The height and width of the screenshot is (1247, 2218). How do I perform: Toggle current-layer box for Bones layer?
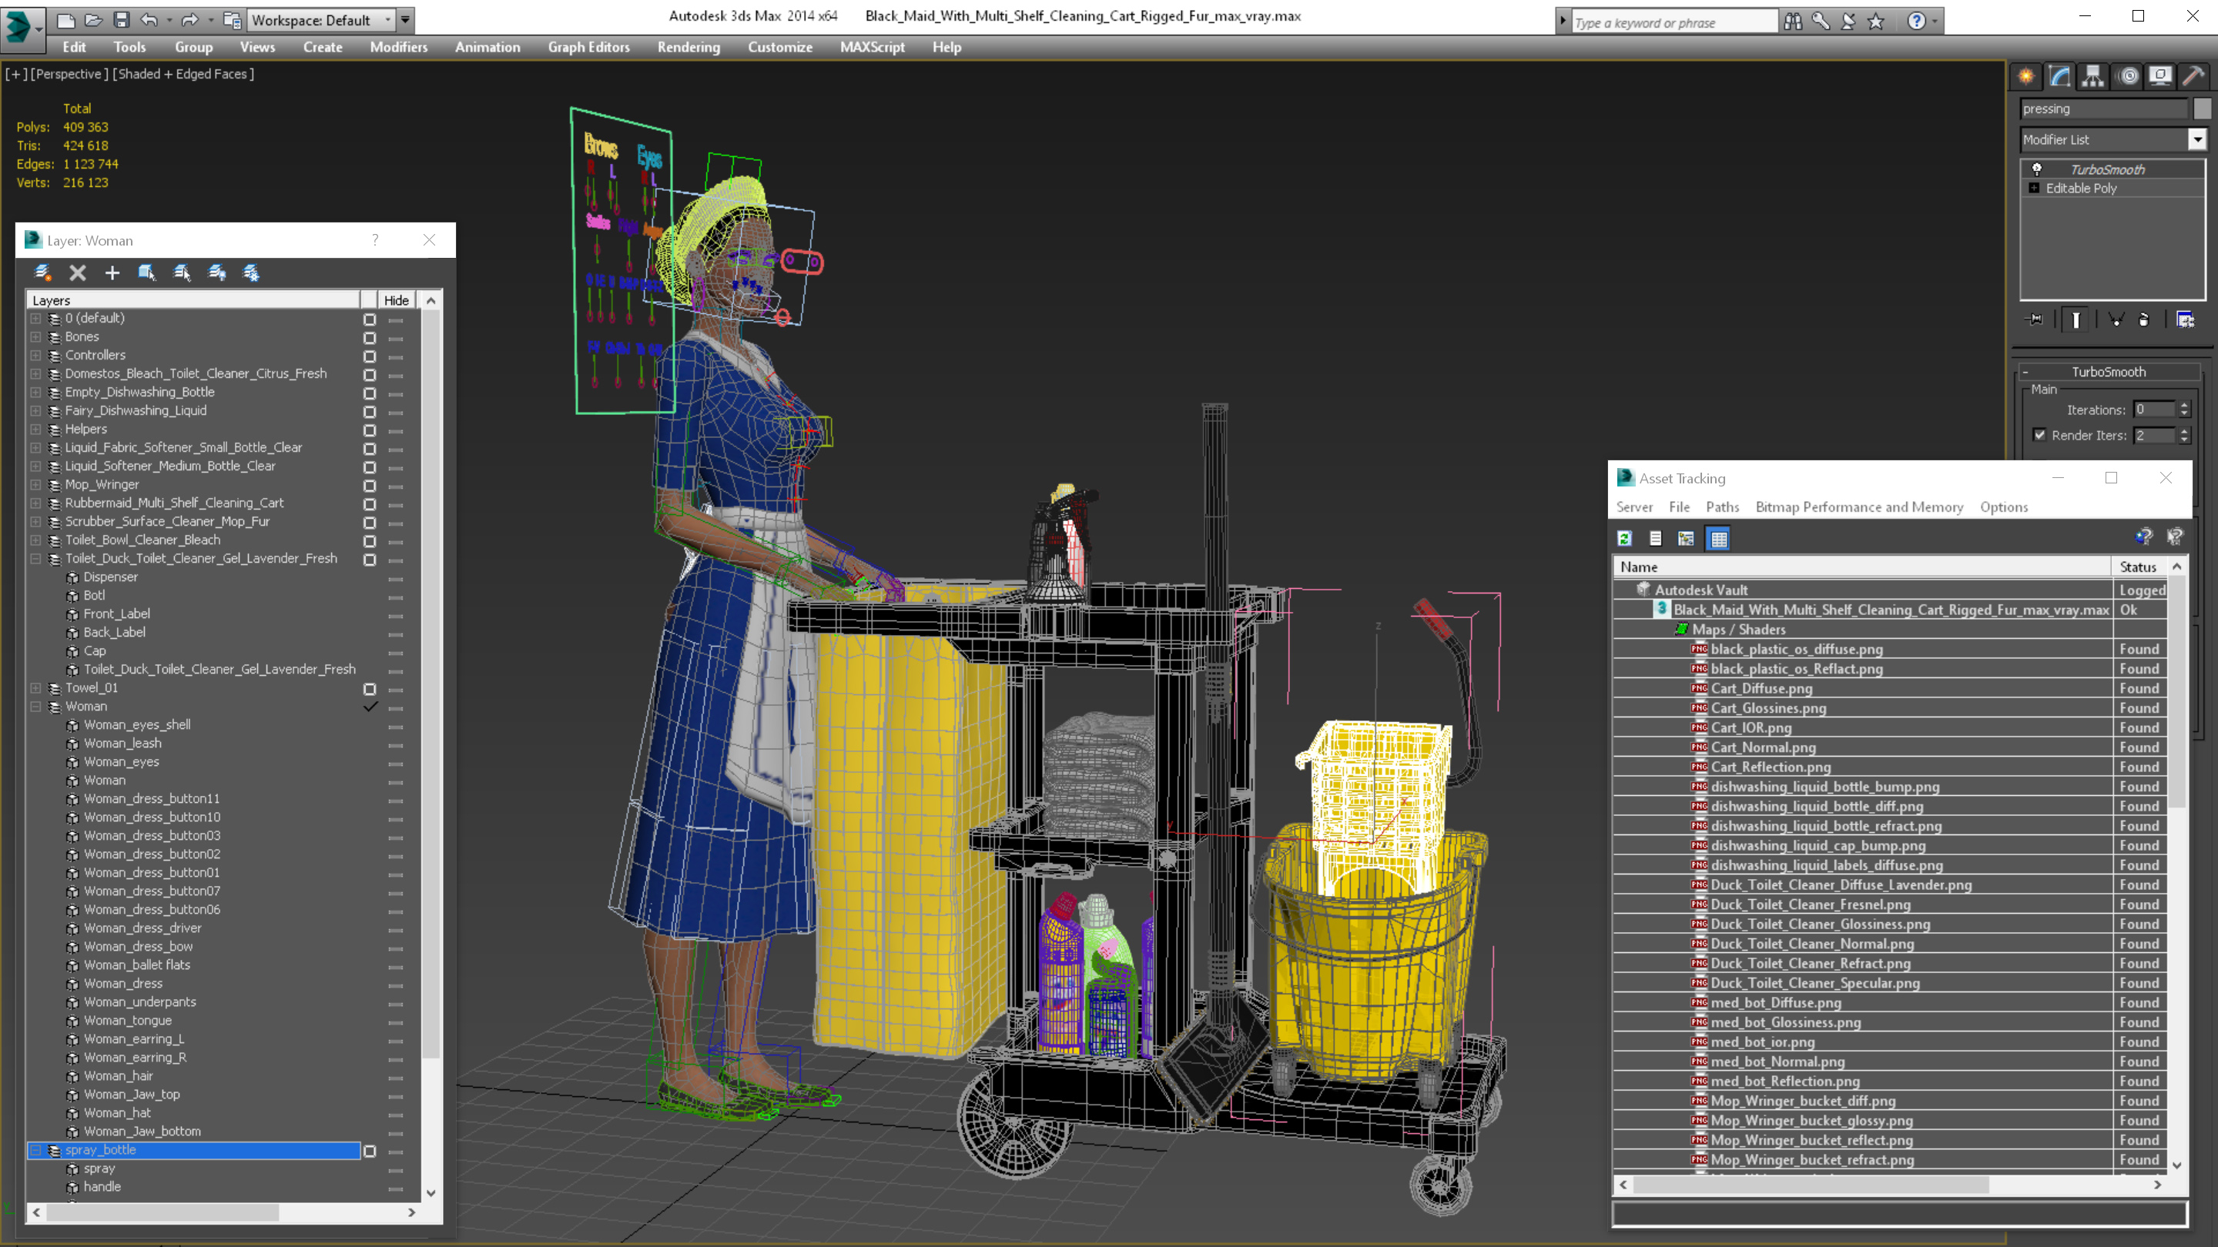370,337
